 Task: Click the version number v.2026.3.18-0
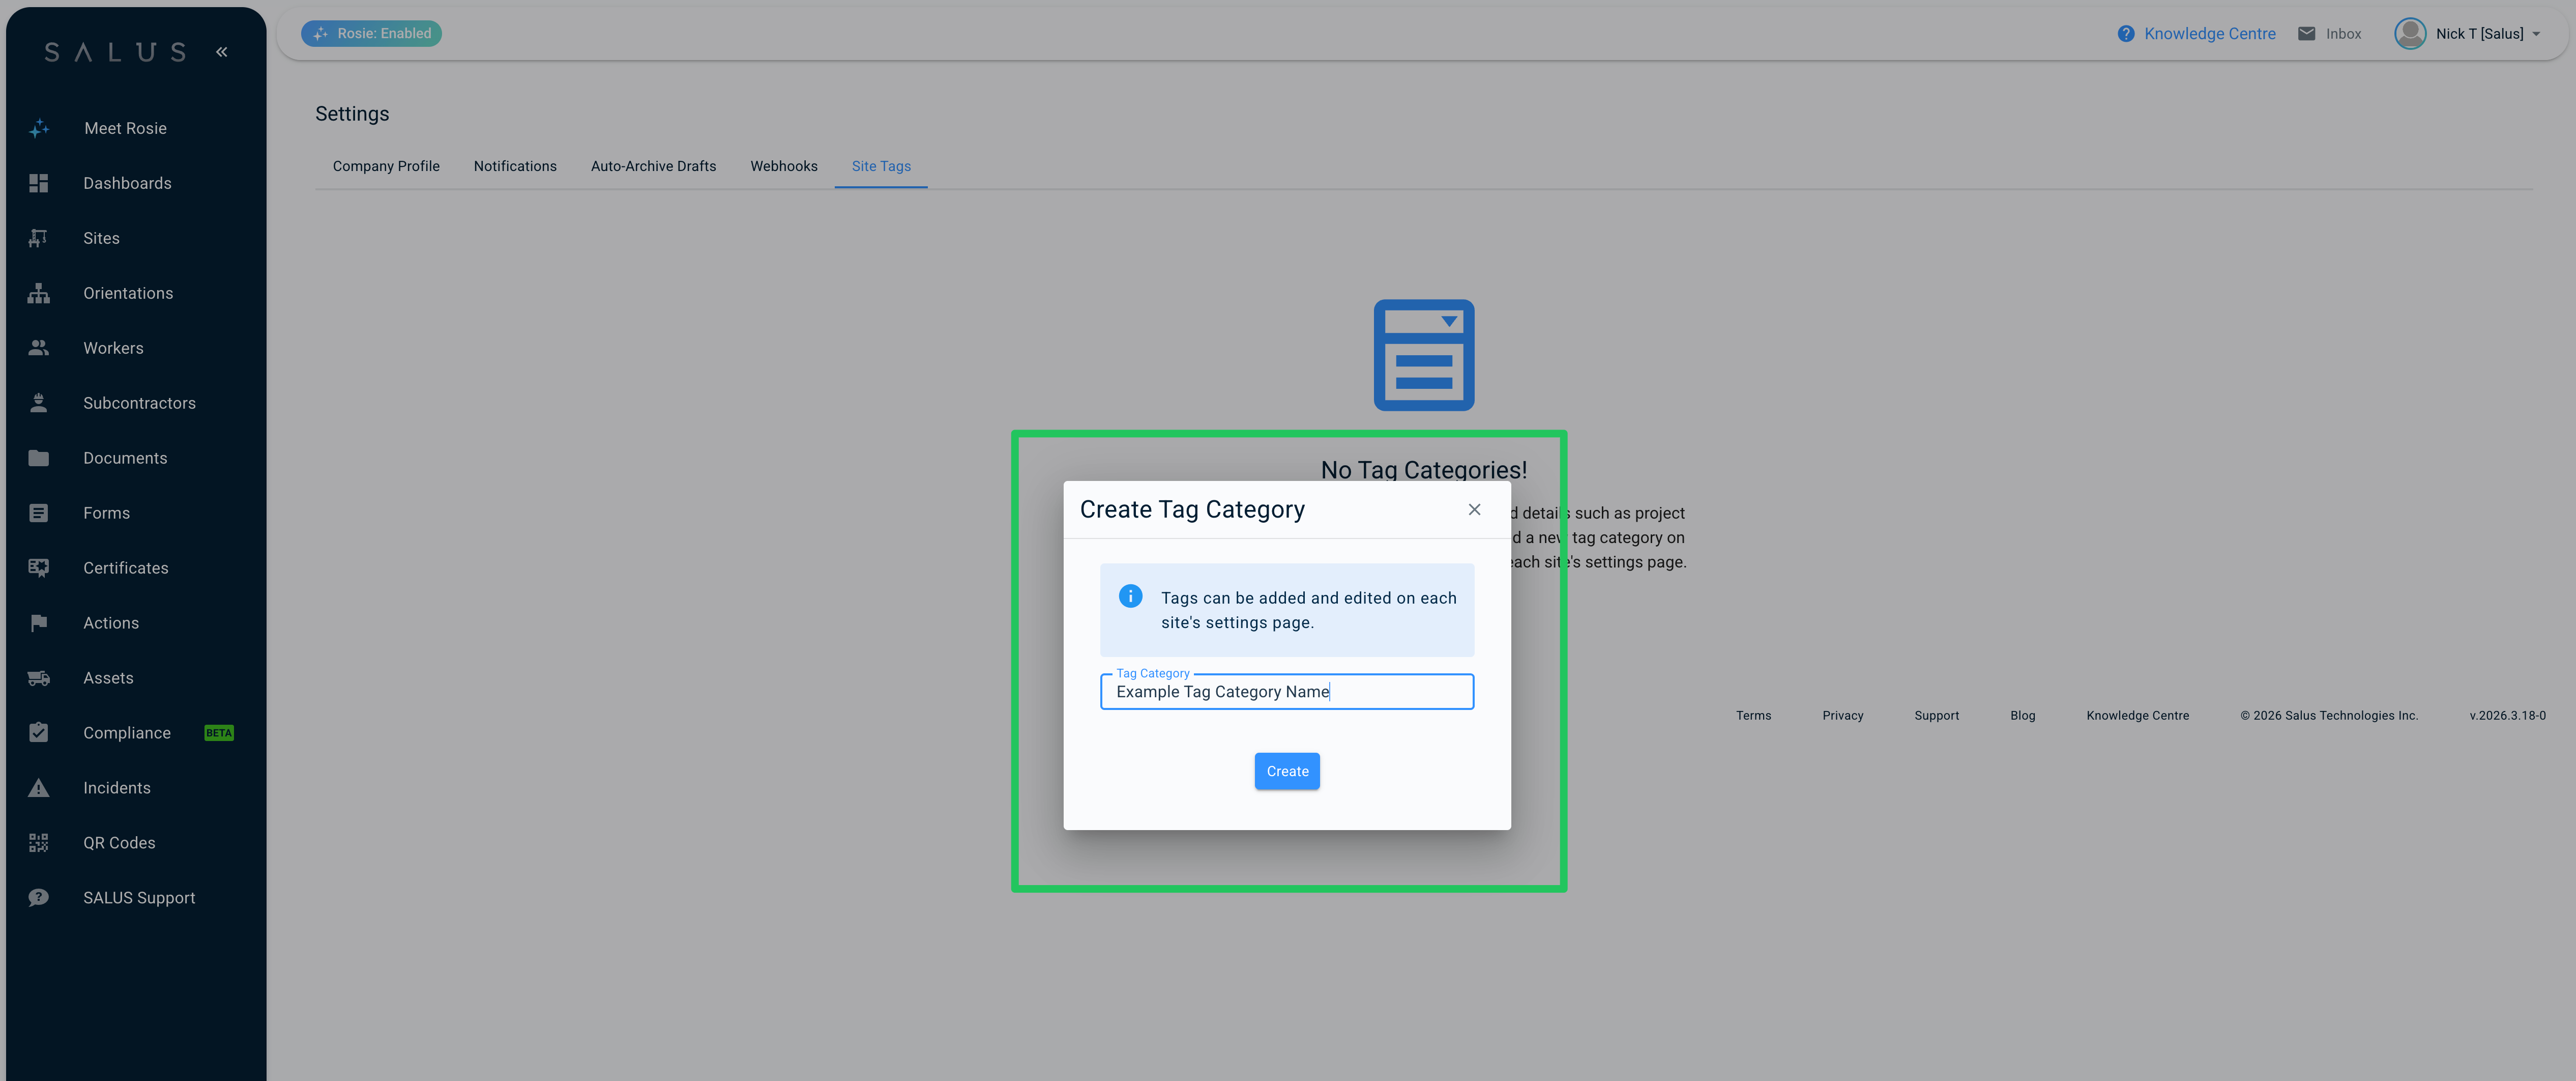click(x=2507, y=716)
